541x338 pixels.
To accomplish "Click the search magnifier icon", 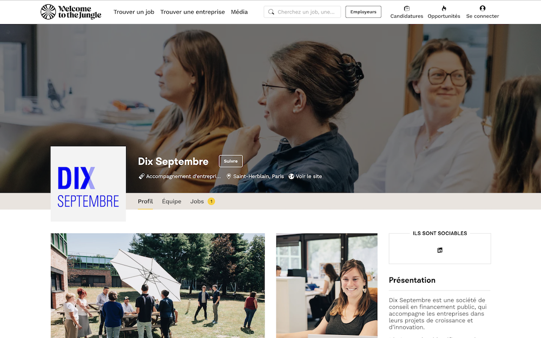I will coord(272,12).
